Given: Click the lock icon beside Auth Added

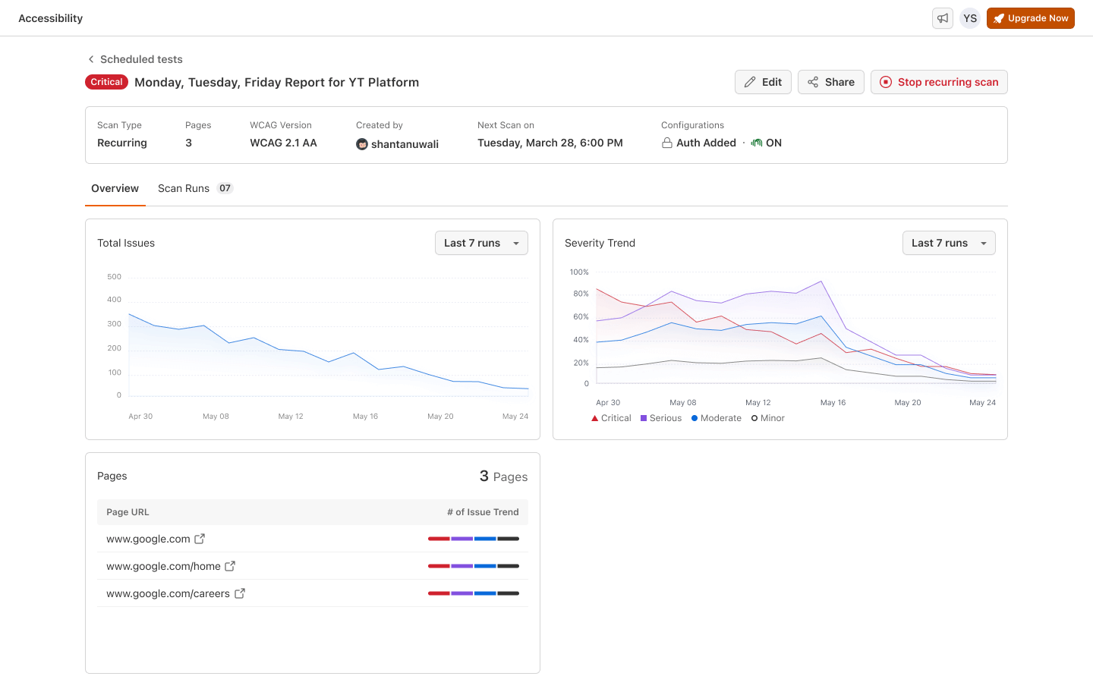Looking at the screenshot, I should [666, 143].
